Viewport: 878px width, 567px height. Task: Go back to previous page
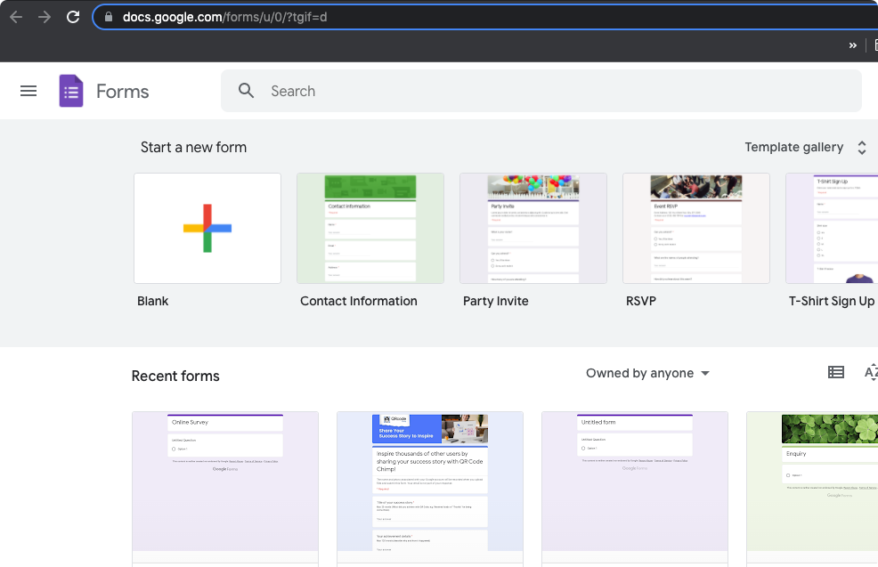tap(16, 17)
